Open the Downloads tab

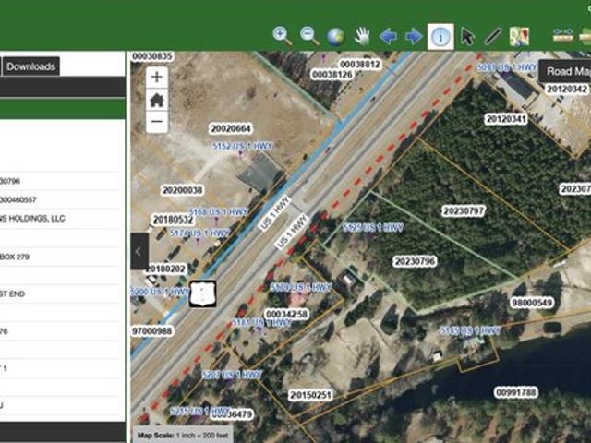pyautogui.click(x=30, y=66)
